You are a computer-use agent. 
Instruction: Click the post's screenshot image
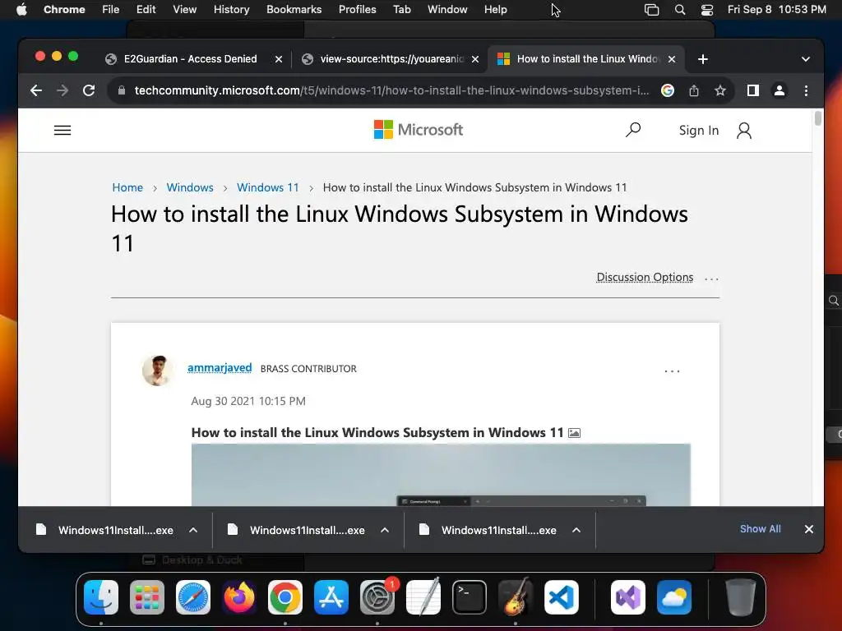[x=441, y=475]
